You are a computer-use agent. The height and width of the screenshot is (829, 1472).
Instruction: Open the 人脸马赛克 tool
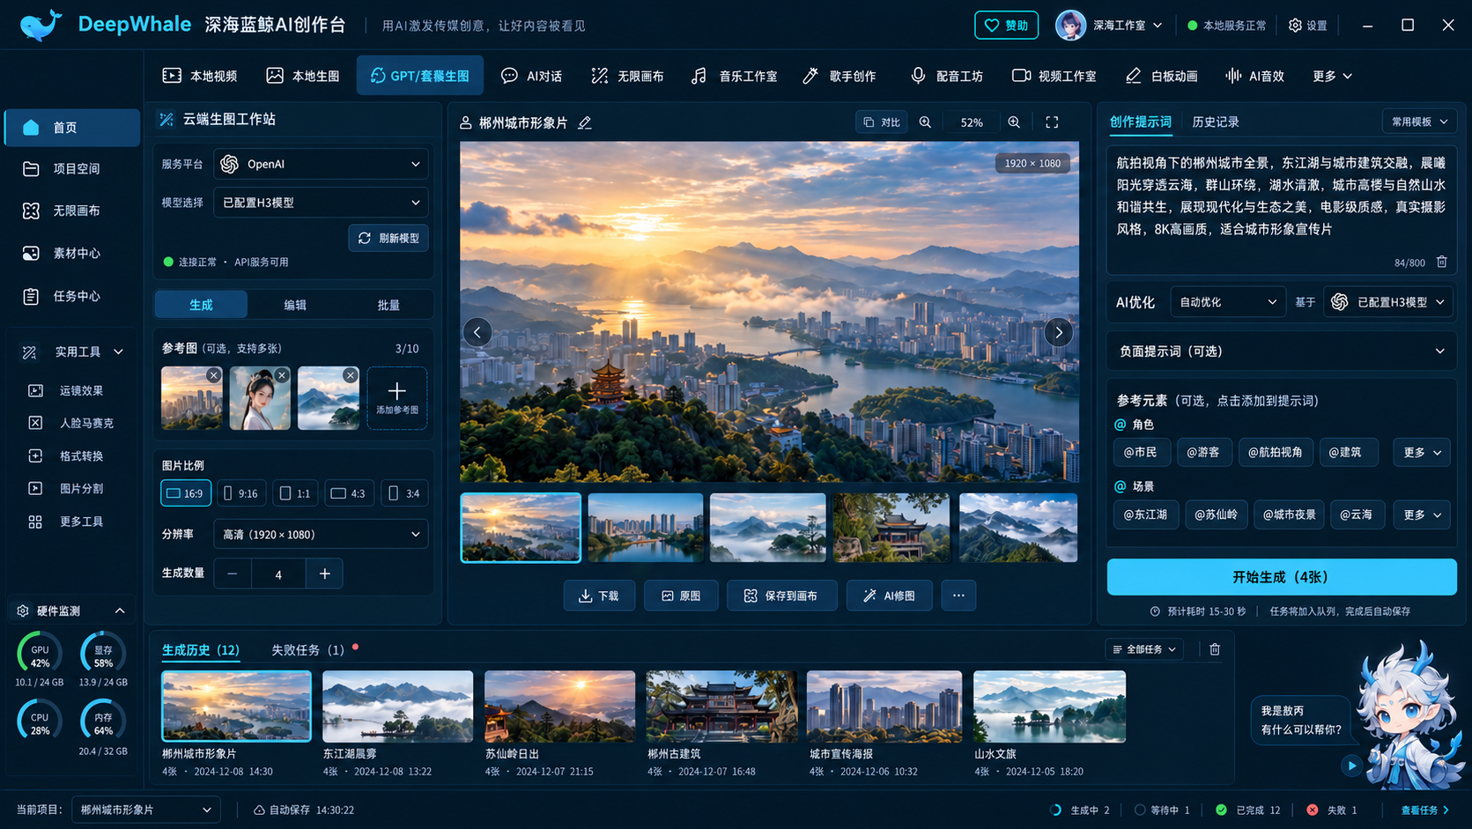click(72, 423)
